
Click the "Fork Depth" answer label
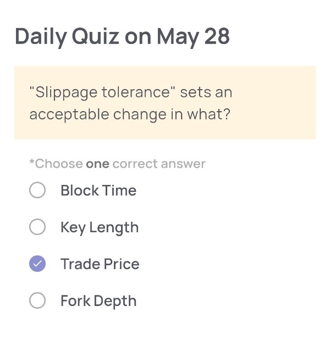pyautogui.click(x=98, y=301)
